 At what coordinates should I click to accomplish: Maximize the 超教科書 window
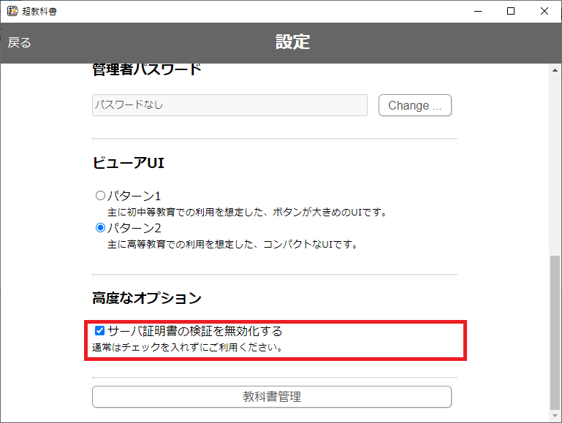point(511,11)
